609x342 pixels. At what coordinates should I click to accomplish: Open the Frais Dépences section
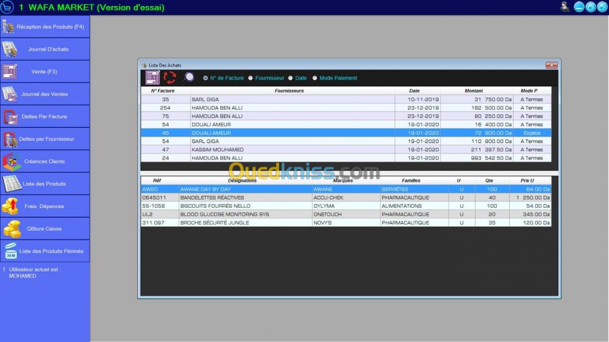(45, 207)
